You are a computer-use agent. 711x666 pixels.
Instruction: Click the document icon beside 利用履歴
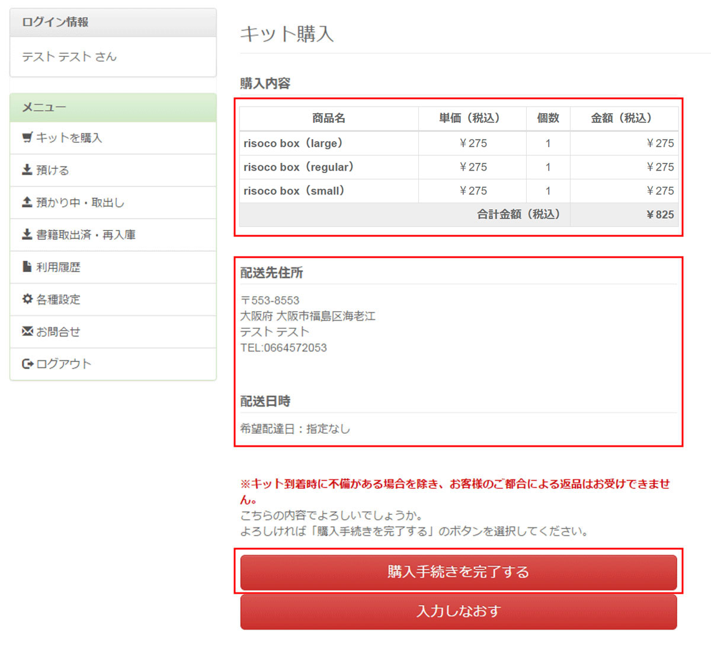click(27, 267)
